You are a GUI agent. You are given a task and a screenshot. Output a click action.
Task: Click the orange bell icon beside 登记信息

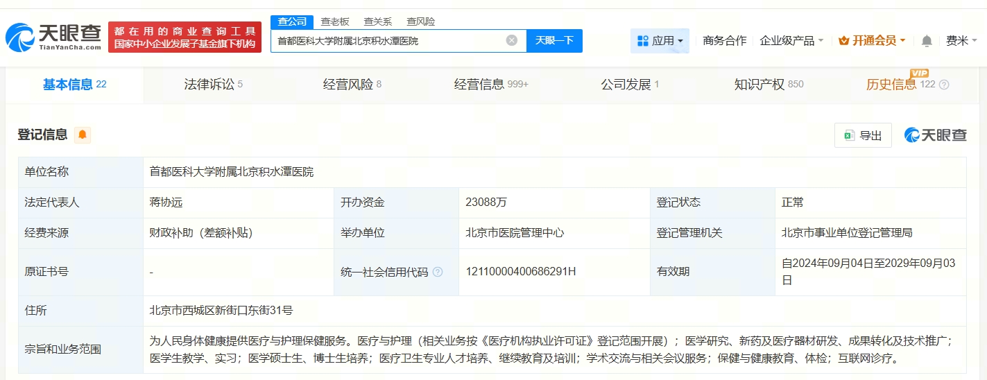pos(83,135)
